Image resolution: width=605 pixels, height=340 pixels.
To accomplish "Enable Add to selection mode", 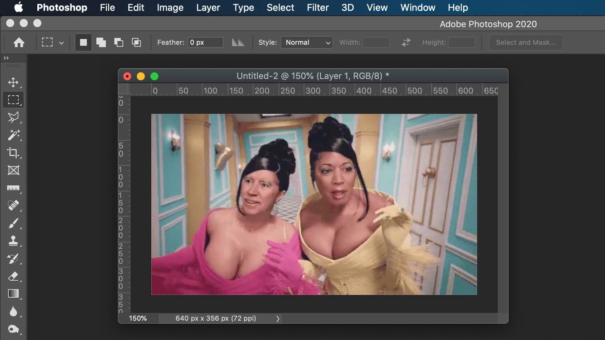I will (101, 42).
